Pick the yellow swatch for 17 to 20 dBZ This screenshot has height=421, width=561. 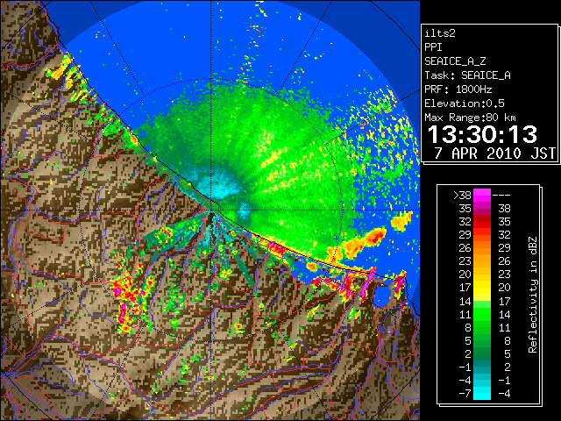coord(482,288)
